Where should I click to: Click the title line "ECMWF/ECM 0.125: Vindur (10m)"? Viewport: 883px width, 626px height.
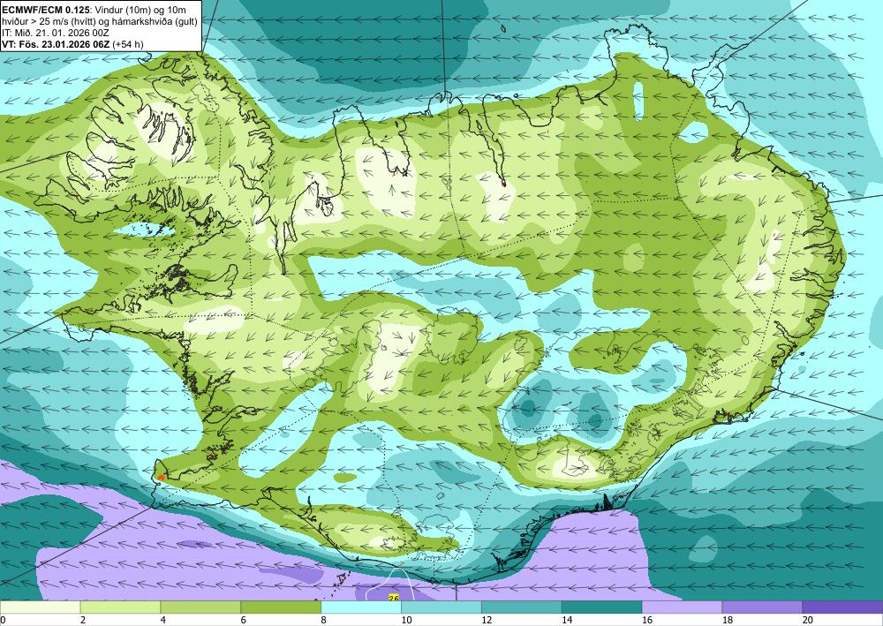(78, 10)
